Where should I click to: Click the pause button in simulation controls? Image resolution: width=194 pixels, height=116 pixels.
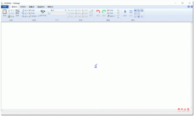click(x=139, y=16)
